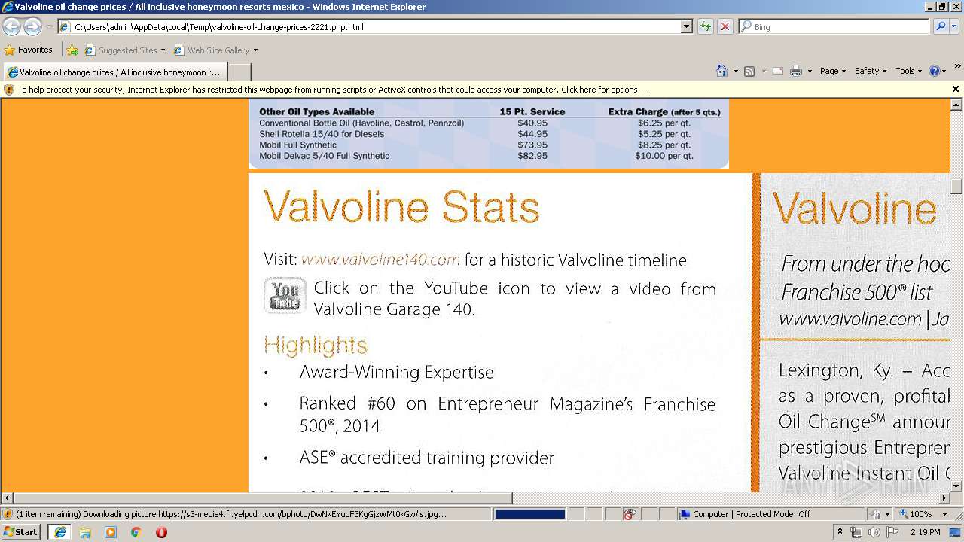The width and height of the screenshot is (964, 542).
Task: Click the red Opera-style taskbar icon
Action: click(161, 532)
